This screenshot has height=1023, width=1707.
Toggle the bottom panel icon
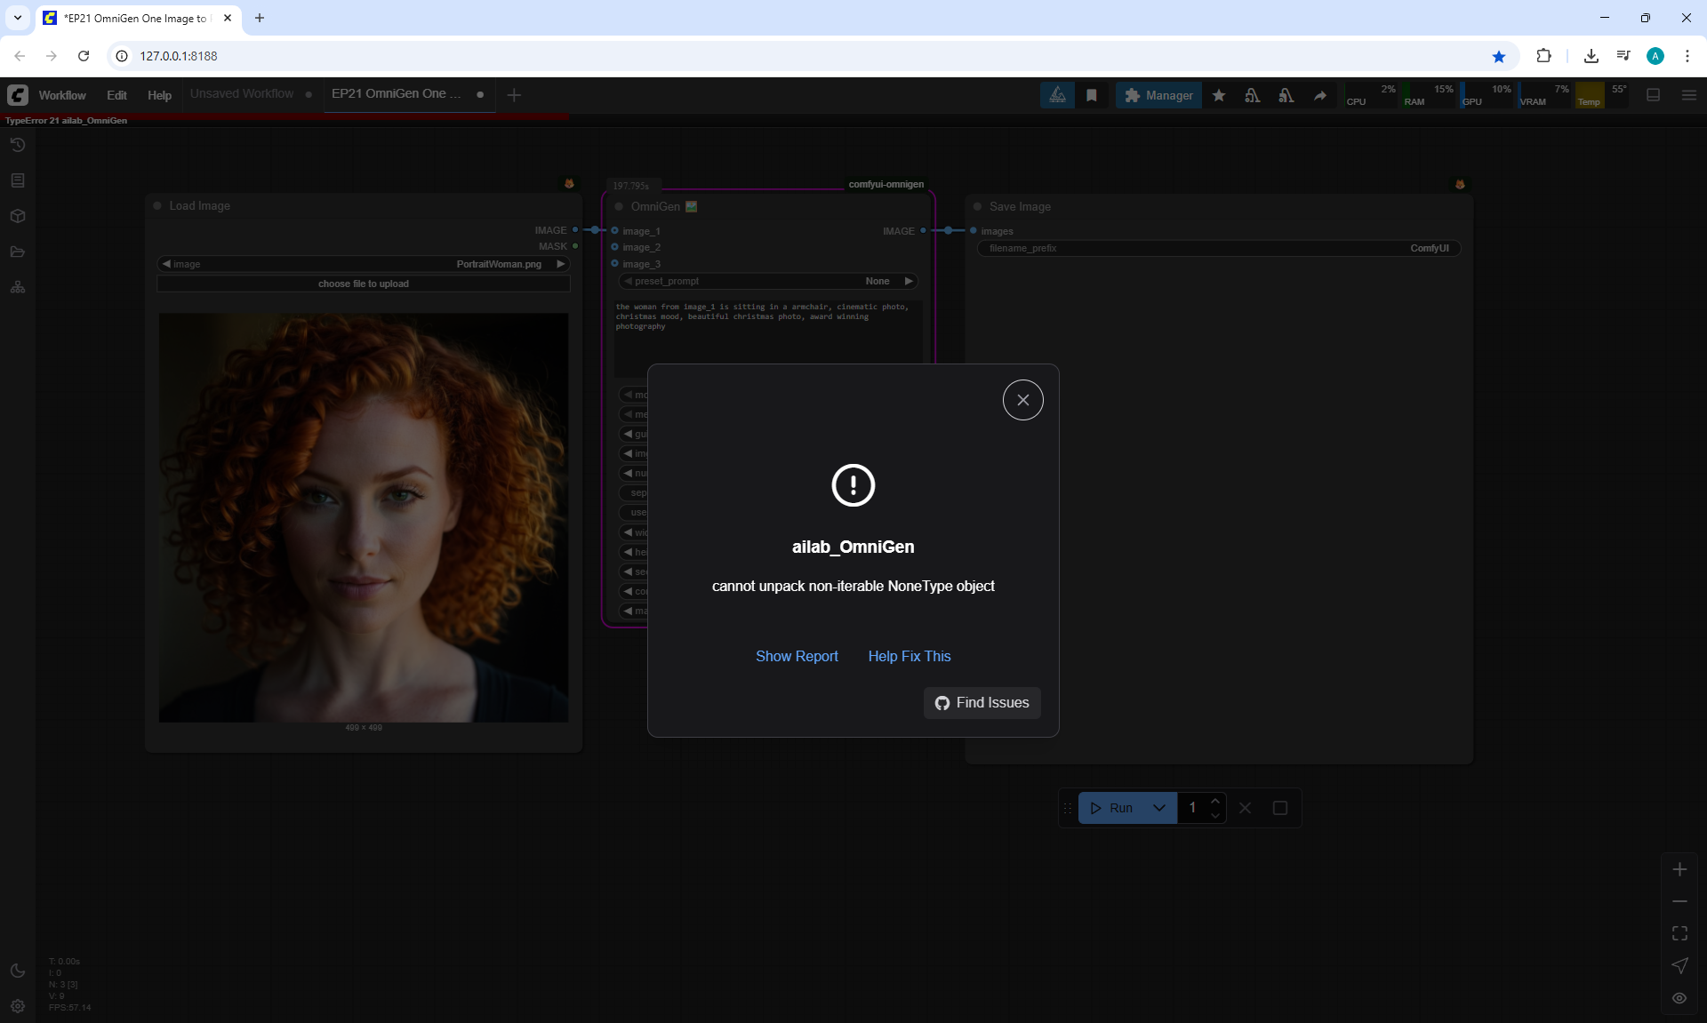[1654, 95]
